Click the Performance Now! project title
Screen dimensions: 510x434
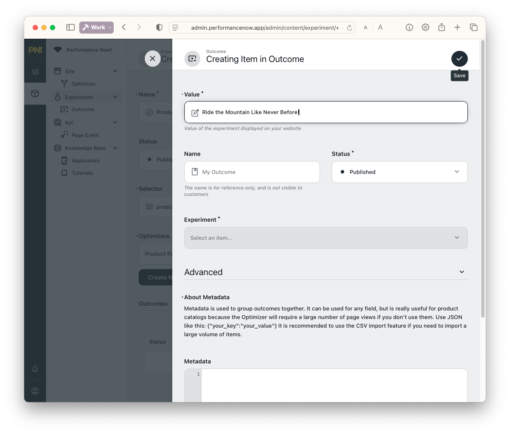click(x=89, y=50)
